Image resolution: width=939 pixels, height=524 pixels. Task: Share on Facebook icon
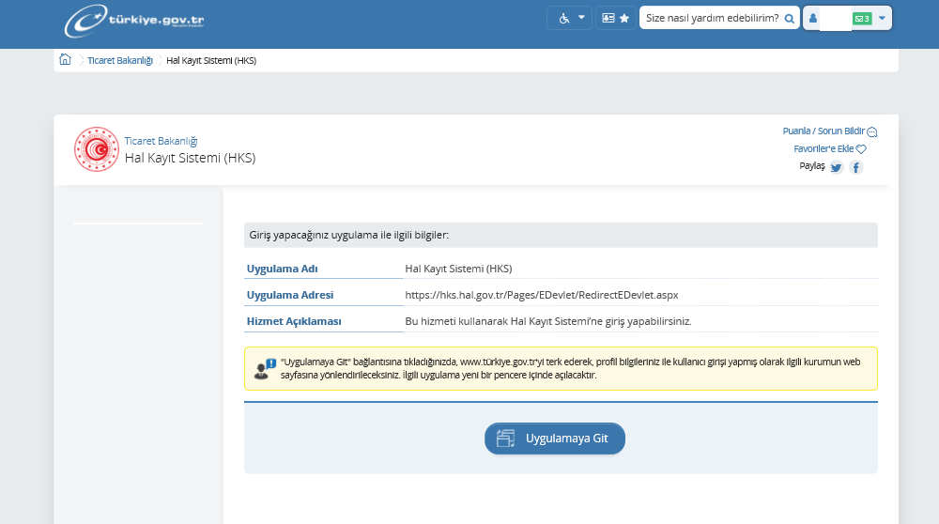click(x=856, y=167)
